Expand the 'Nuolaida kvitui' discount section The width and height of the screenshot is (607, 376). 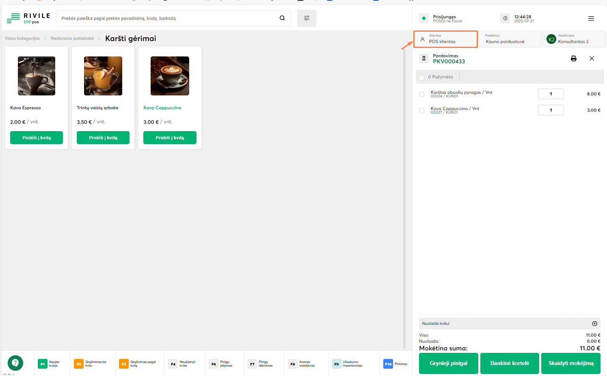coord(594,324)
